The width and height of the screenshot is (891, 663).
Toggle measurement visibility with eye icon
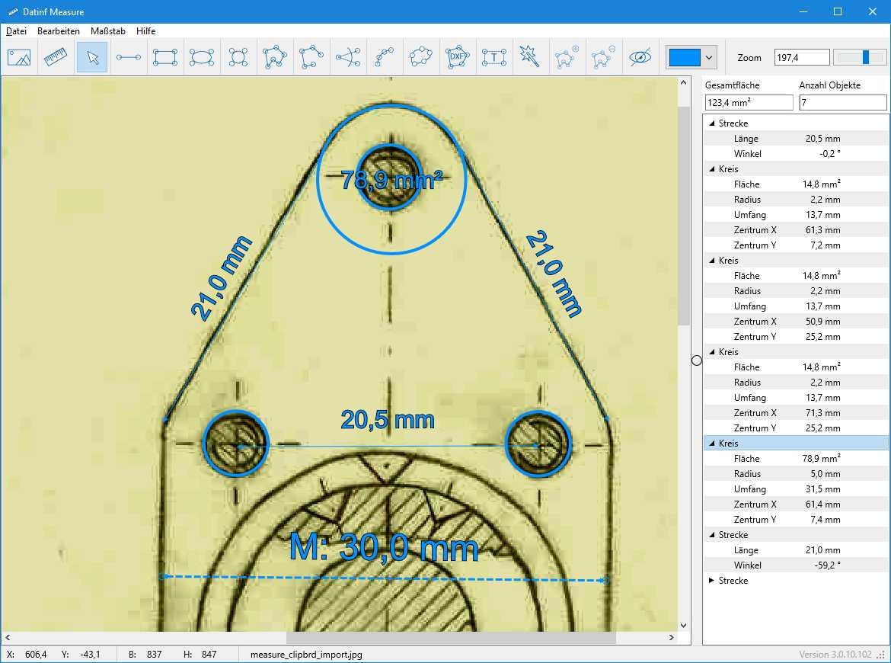click(640, 57)
